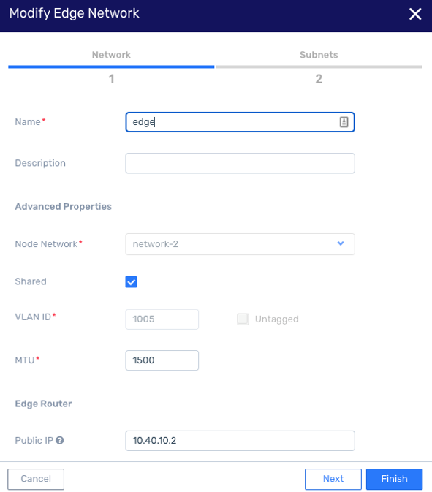Image resolution: width=432 pixels, height=492 pixels.
Task: Click the Public IP field 10.40.10.2
Action: tap(240, 441)
